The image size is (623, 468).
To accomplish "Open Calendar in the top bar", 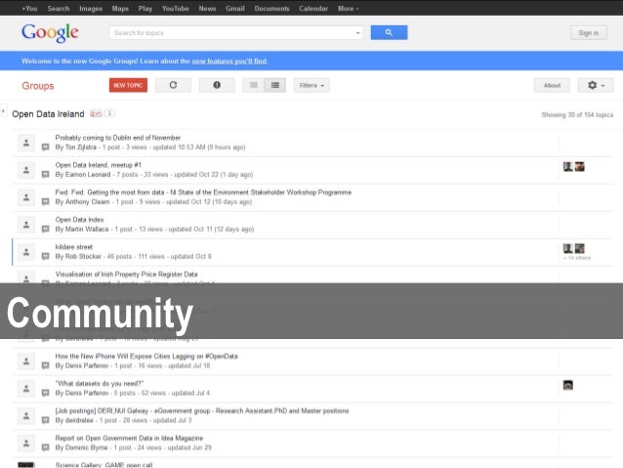I will 313,9.
